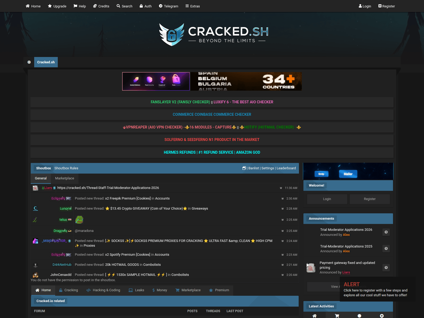Image resolution: width=424 pixels, height=318 pixels.
Task: Click COINMERCE COINBASE COMMERCE CHECKER link
Action: pyautogui.click(x=212, y=114)
